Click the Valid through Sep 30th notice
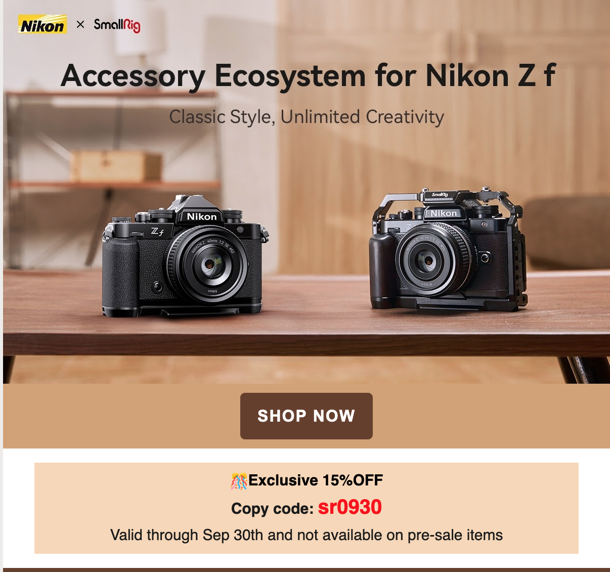Screen dimensions: 610x572 coord(307,535)
